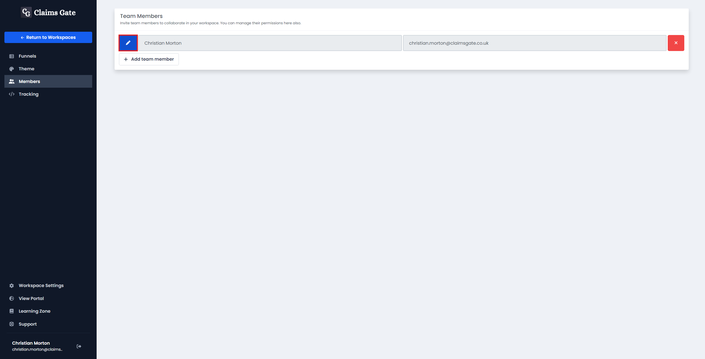This screenshot has width=705, height=359.
Task: Click the red remove button for Christian Morton
Action: click(676, 42)
